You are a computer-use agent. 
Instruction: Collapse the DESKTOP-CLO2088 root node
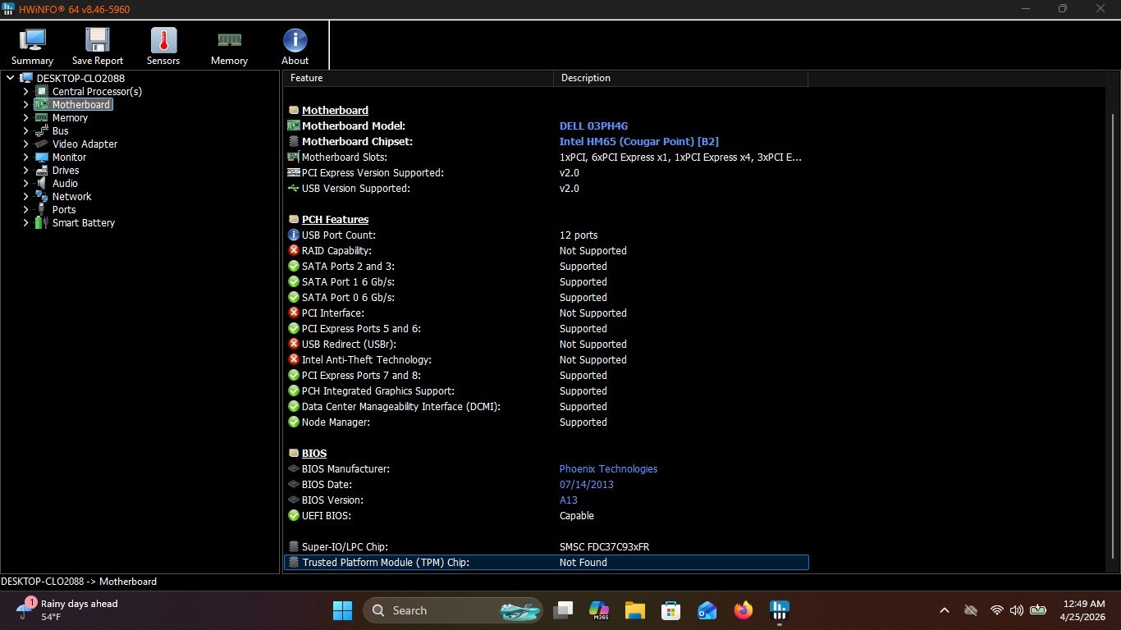pyautogui.click(x=10, y=79)
